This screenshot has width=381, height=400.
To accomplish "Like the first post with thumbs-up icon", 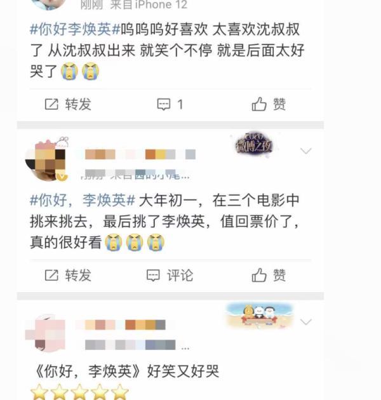I will pos(259,104).
